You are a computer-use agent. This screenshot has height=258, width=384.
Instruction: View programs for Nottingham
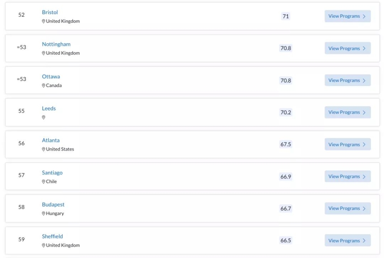(348, 48)
